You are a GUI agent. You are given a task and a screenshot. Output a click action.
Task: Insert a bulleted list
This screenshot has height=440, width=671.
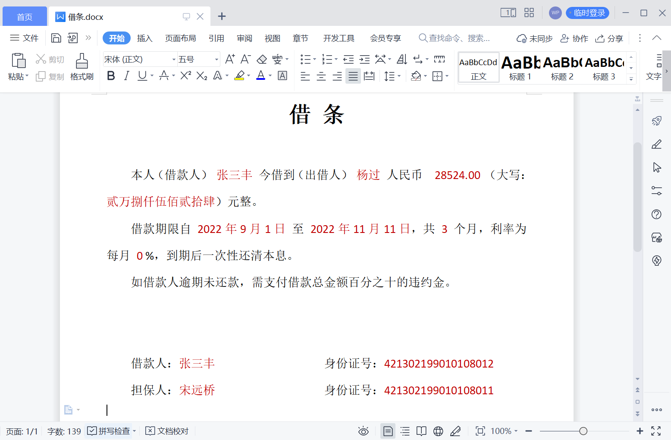tap(306, 59)
